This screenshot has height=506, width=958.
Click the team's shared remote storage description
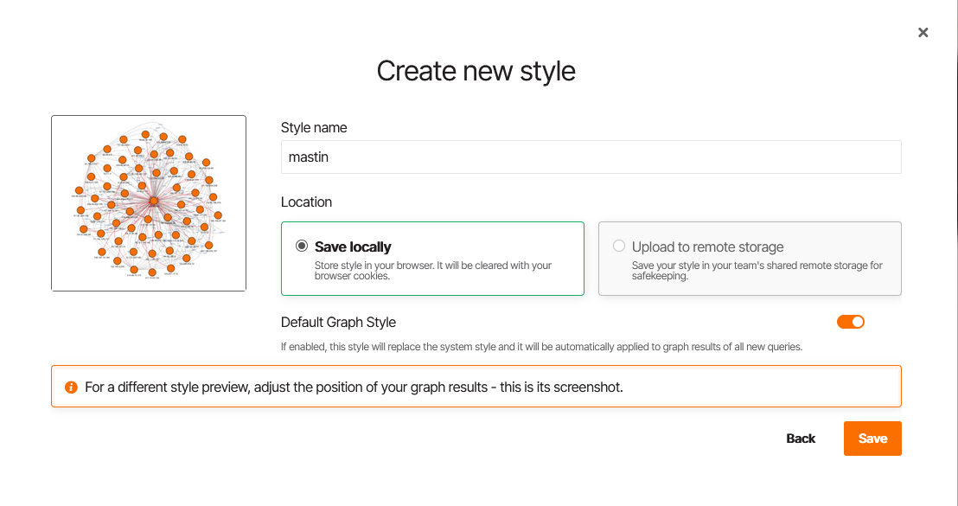[x=757, y=271]
